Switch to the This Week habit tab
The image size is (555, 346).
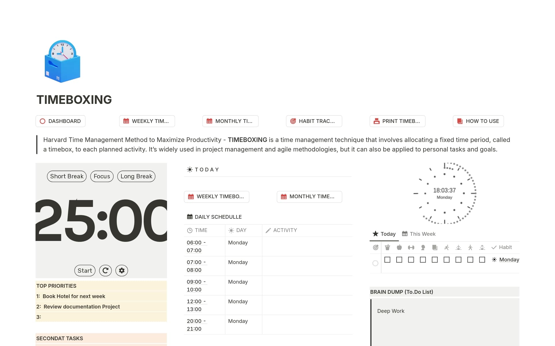point(419,234)
